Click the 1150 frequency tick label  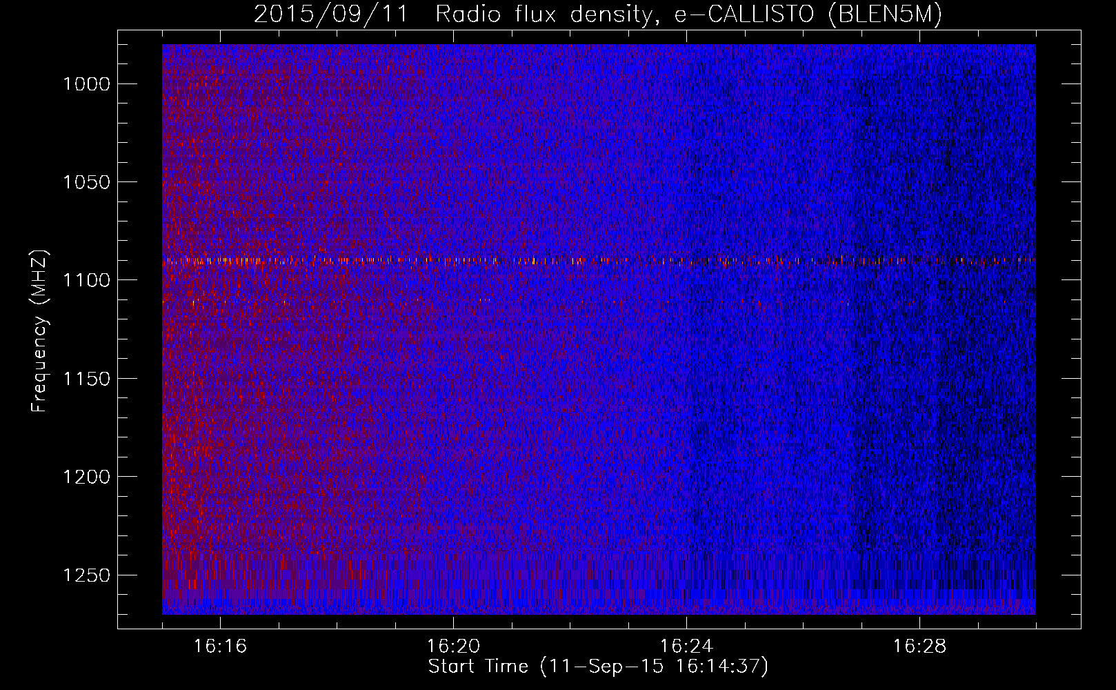pos(87,379)
